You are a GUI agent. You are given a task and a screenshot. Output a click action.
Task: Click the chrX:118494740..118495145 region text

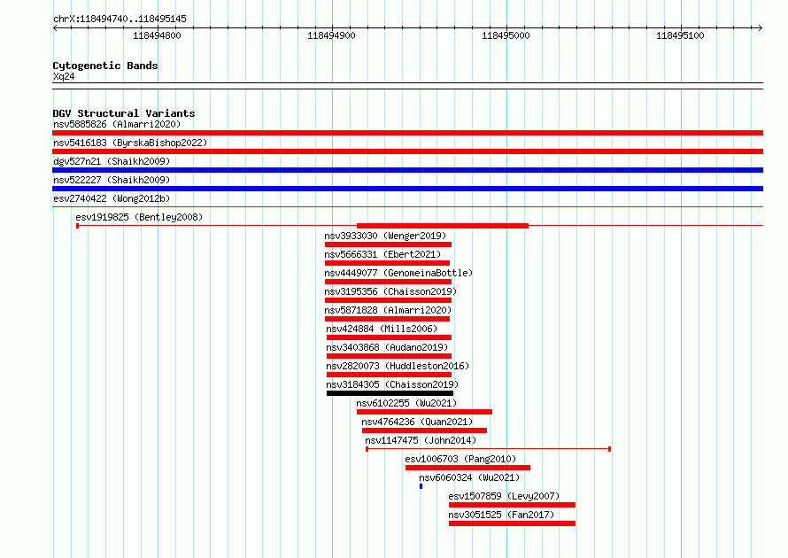(x=120, y=19)
